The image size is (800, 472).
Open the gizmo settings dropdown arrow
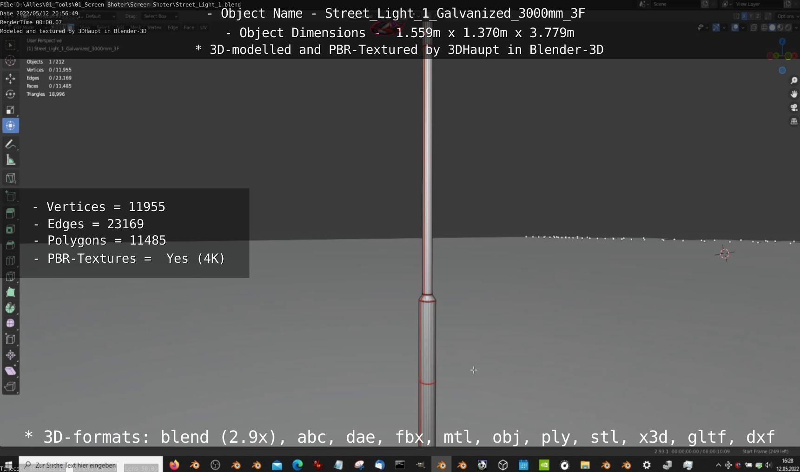[x=724, y=28]
